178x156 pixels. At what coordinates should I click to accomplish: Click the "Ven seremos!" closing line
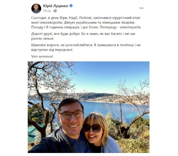click(42, 56)
